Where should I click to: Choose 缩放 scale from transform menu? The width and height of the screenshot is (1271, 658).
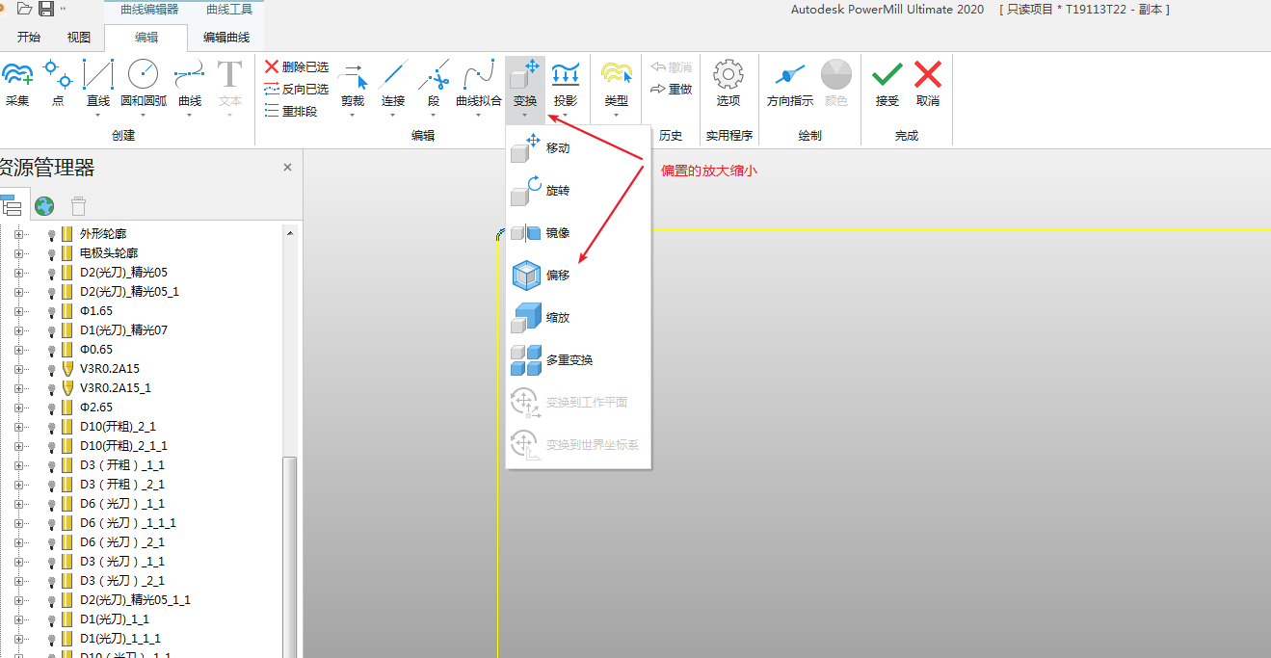tap(578, 318)
